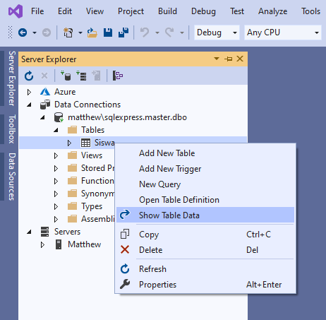This screenshot has height=320, width=326.
Task: Click the Connect to Server icon
Action: (x=81, y=76)
